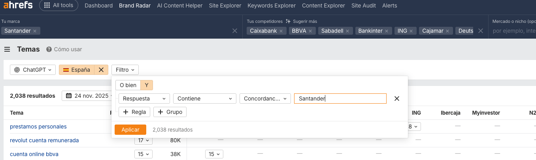Open Keywords Explorer from the nav
The width and height of the screenshot is (536, 160).
(272, 6)
